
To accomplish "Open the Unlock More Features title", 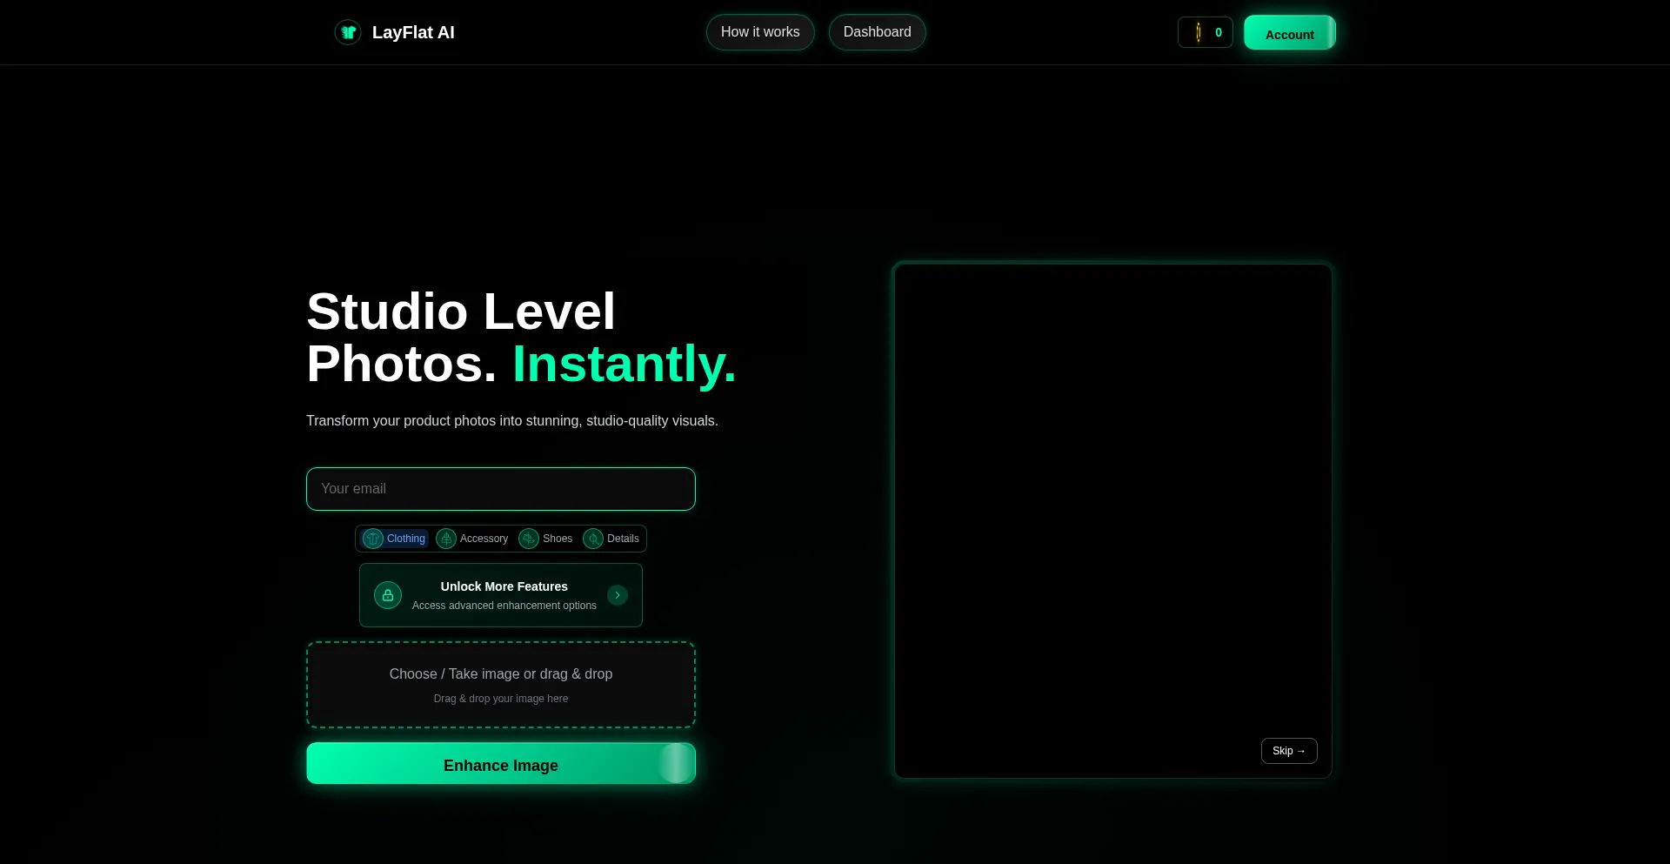I will [504, 586].
